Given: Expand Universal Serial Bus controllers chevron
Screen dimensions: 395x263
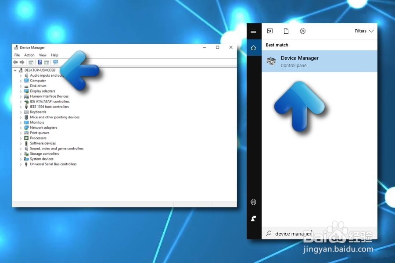Looking at the screenshot, I should click(21, 164).
